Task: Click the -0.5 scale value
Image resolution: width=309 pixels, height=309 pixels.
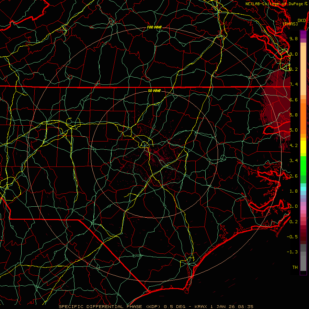Action: (x=292, y=237)
